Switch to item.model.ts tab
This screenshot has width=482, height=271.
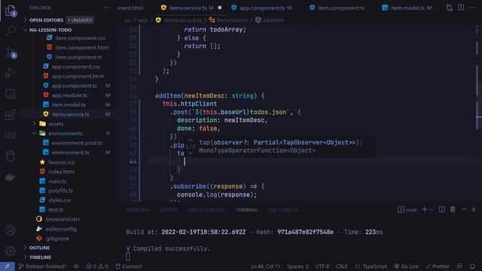[411, 8]
